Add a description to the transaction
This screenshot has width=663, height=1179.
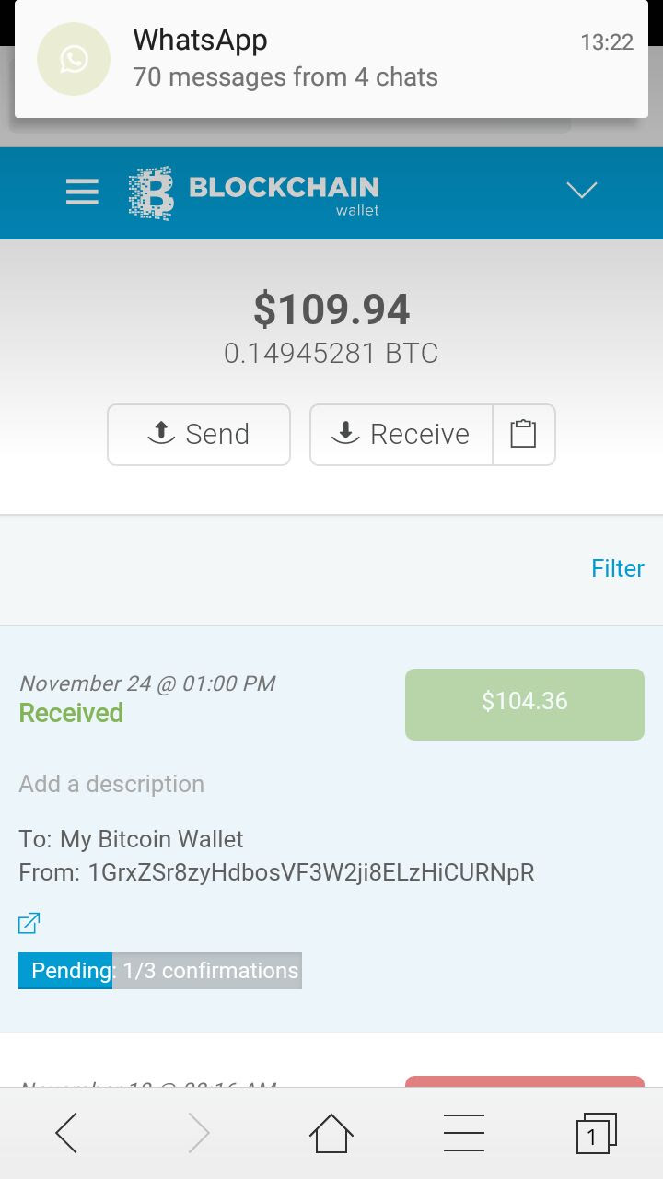coord(111,784)
